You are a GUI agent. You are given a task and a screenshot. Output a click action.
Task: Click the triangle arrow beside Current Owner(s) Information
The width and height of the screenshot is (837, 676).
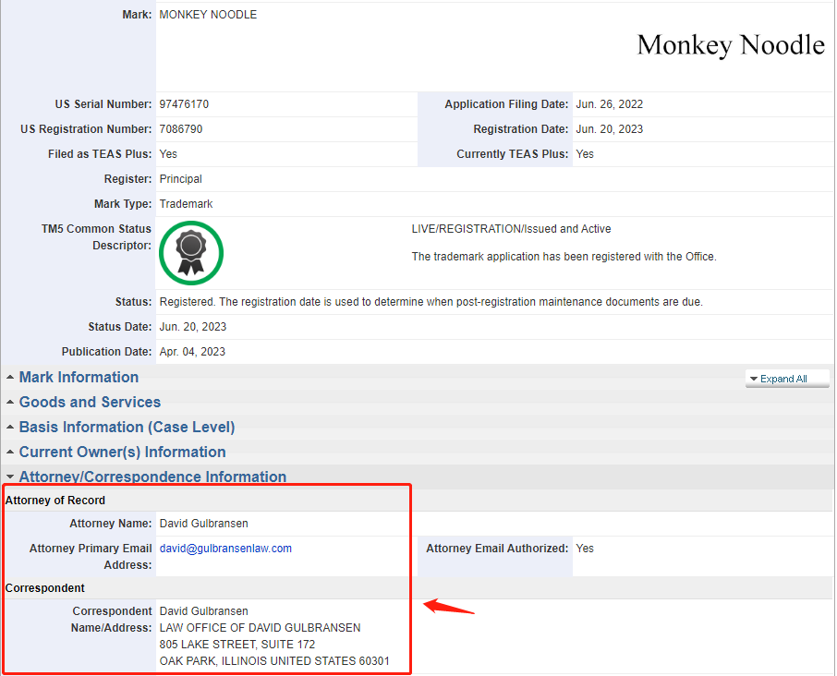10,453
